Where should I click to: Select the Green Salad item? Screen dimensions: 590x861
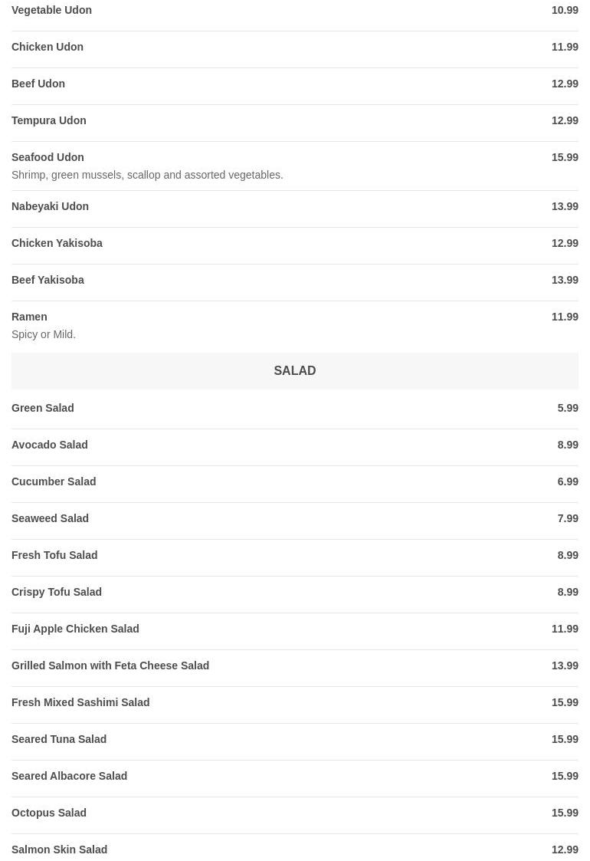point(43,408)
